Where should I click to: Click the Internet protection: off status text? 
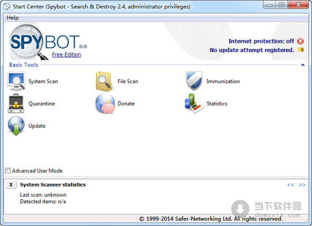click(x=261, y=41)
